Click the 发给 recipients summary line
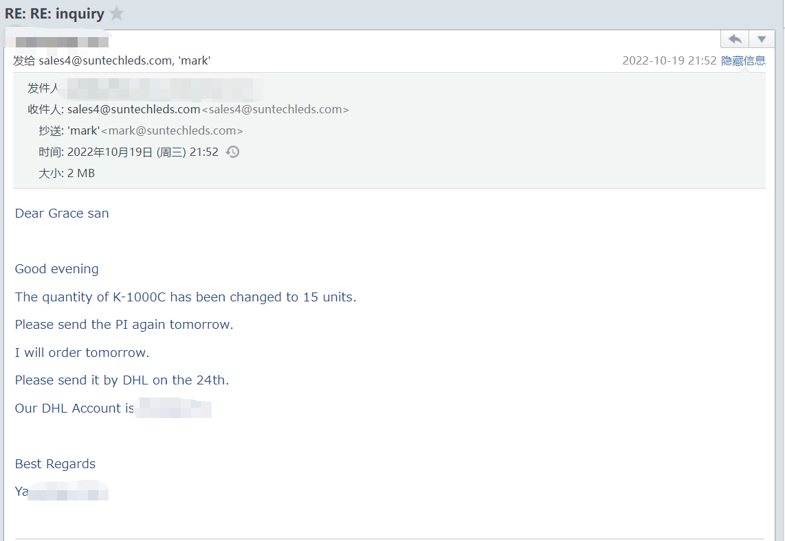This screenshot has height=541, width=785. 111,60
